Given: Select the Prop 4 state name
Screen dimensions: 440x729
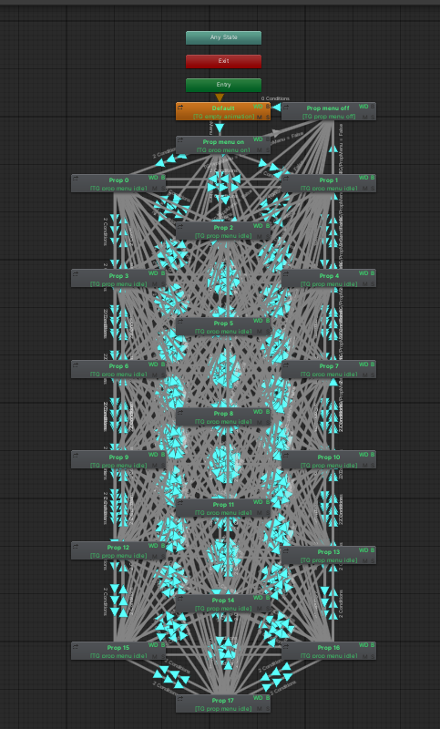Looking at the screenshot, I should (329, 276).
